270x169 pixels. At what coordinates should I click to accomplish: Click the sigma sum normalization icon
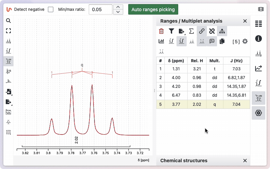coord(191,31)
